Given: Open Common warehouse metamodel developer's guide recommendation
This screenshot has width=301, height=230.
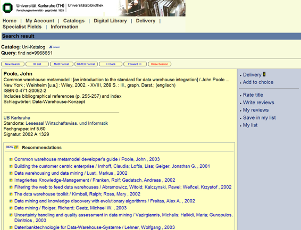Looking at the screenshot, I should 87,159.
